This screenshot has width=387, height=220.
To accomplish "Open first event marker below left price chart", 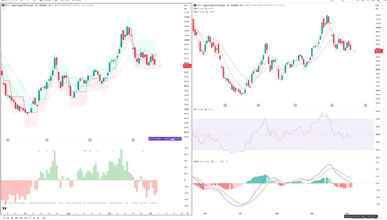I will point(8,140).
